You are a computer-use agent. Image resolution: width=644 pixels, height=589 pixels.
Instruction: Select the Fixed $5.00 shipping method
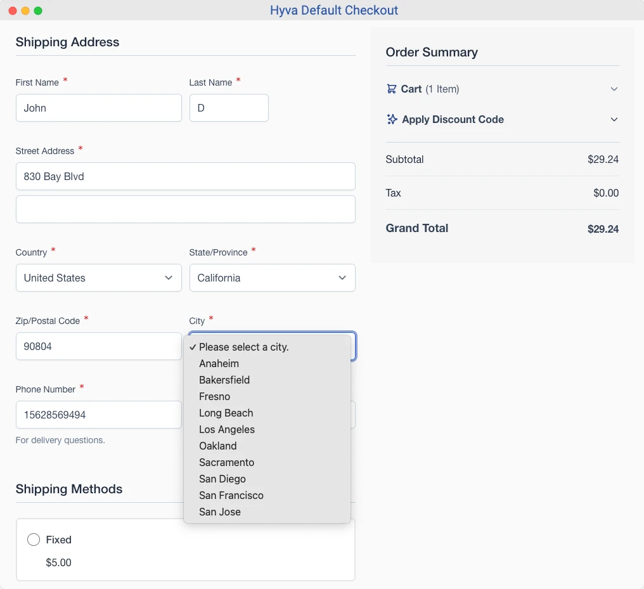34,540
